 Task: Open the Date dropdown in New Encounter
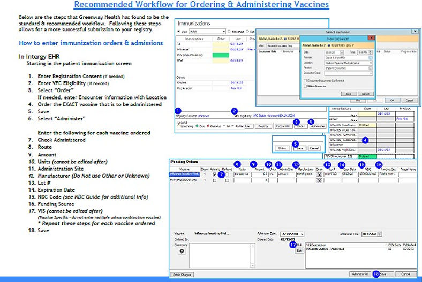(x=342, y=52)
